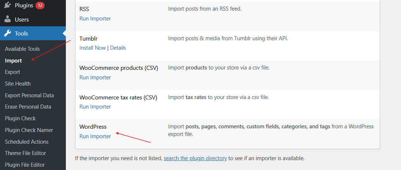
Task: Install the Tumblr importer now
Action: coord(93,48)
